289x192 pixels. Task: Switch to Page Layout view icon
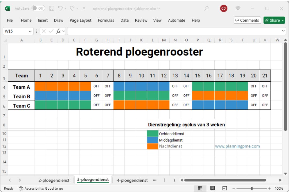tap(212, 188)
